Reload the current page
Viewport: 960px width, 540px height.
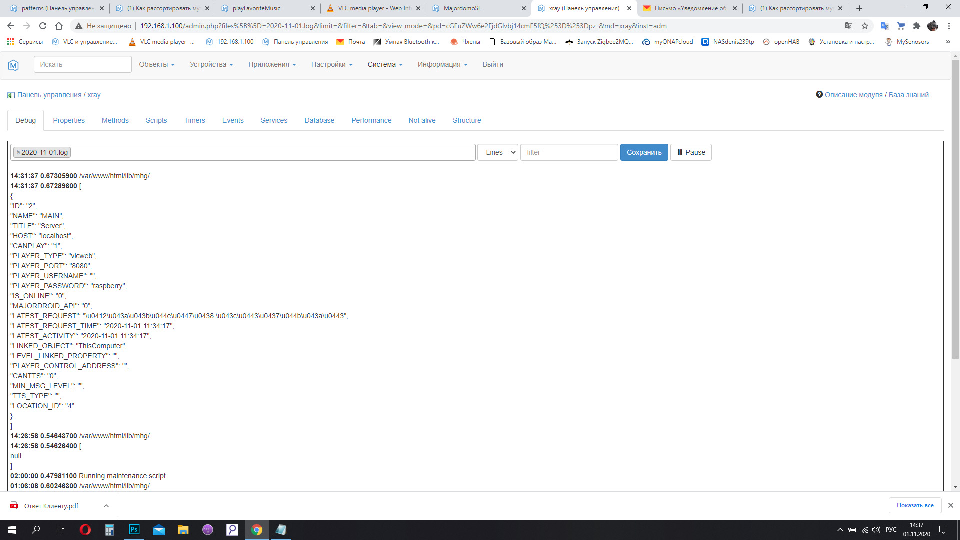pyautogui.click(x=43, y=26)
